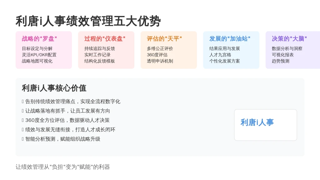
Task: Select the 过程的"仪表盘" card heading
Action: tap(105, 38)
